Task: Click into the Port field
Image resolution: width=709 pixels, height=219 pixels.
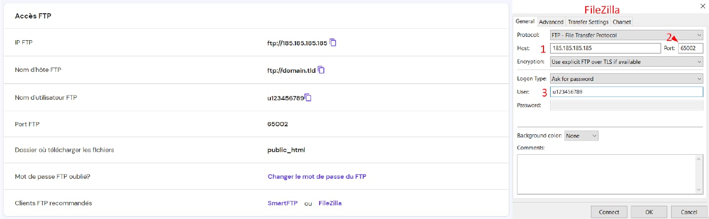Action: [x=690, y=48]
